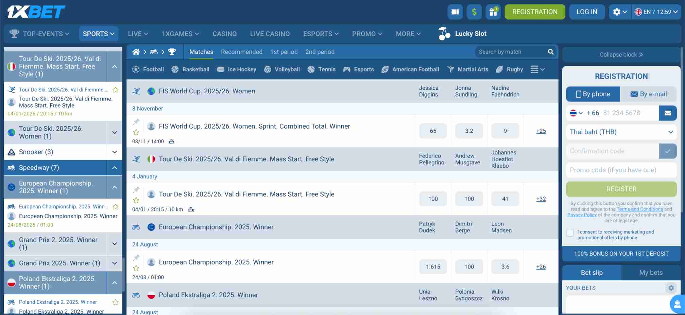Click the green REGISTRATION button in header

click(x=535, y=12)
